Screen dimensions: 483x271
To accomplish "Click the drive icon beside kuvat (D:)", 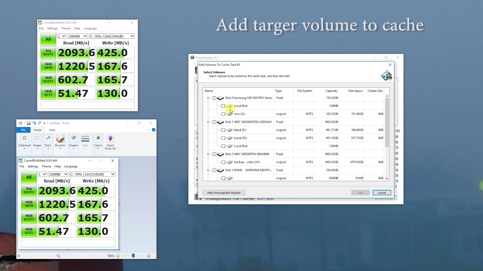I will click(x=229, y=138).
